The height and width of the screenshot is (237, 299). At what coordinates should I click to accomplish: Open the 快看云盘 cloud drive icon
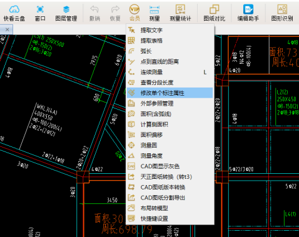pos(14,9)
